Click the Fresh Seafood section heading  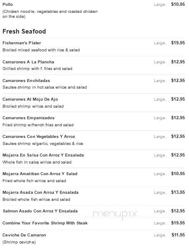coord(24,31)
